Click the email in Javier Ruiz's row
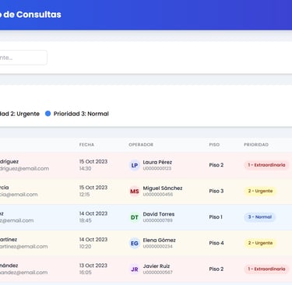292x285 pixels. click(24, 273)
